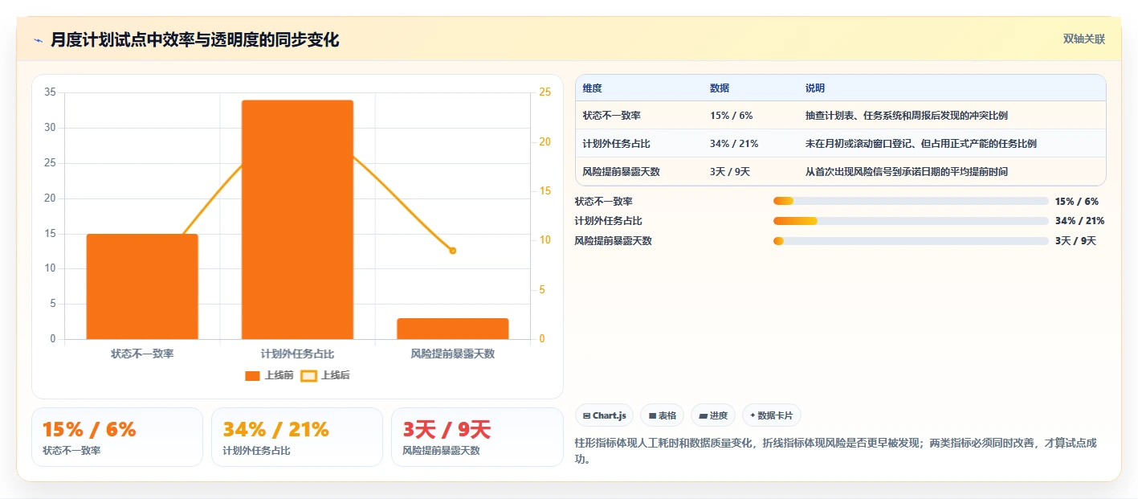
Task: Click the 状态不一致率 orange bar in chart
Action: pyautogui.click(x=142, y=286)
